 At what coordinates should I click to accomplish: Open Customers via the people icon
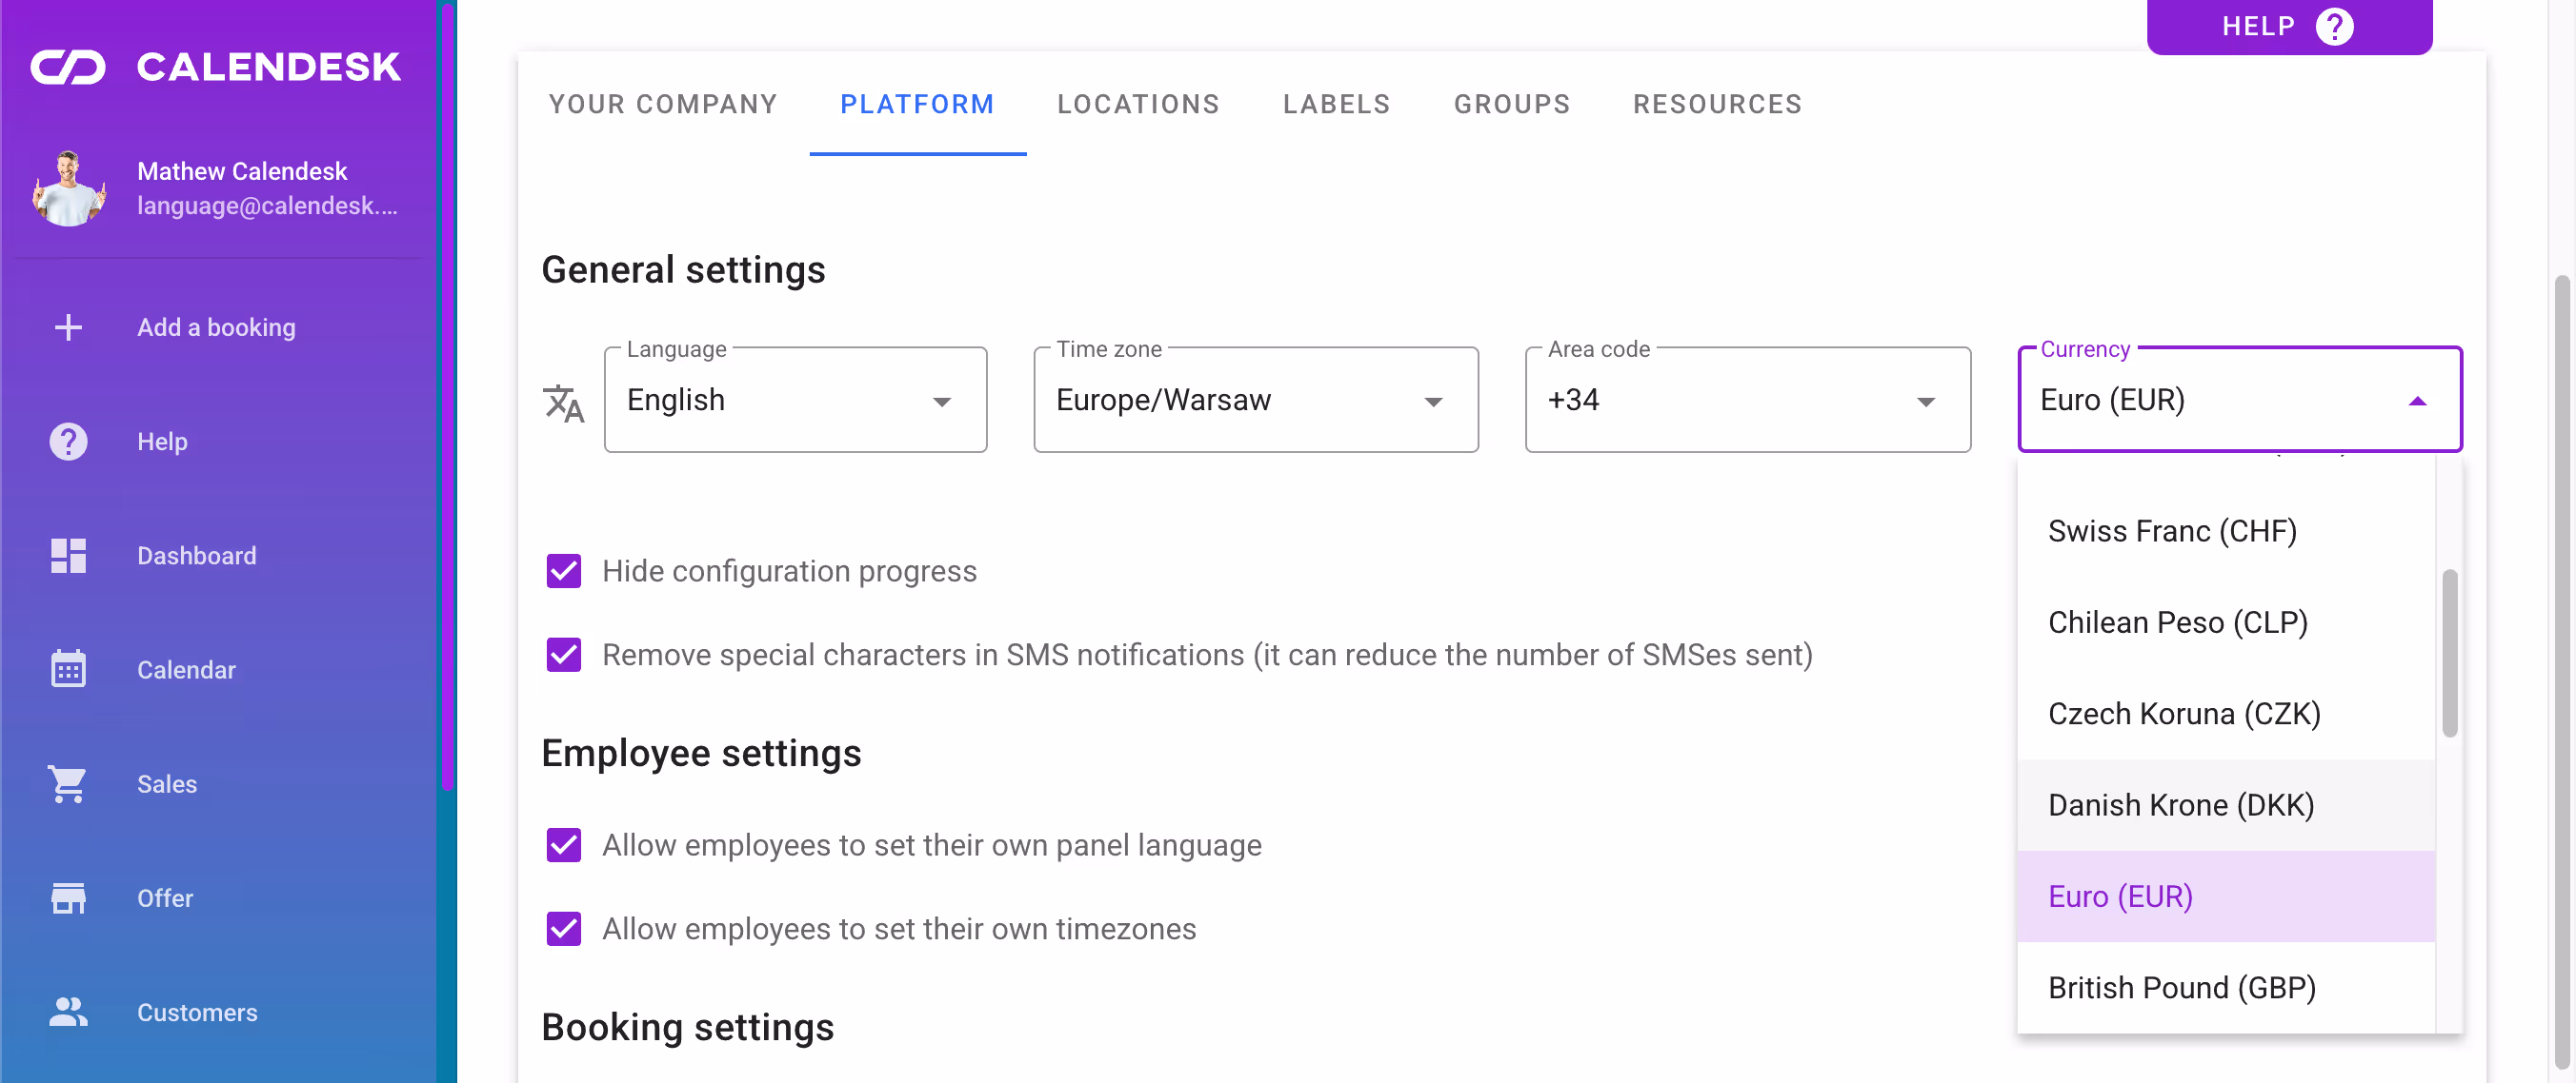click(x=68, y=1012)
